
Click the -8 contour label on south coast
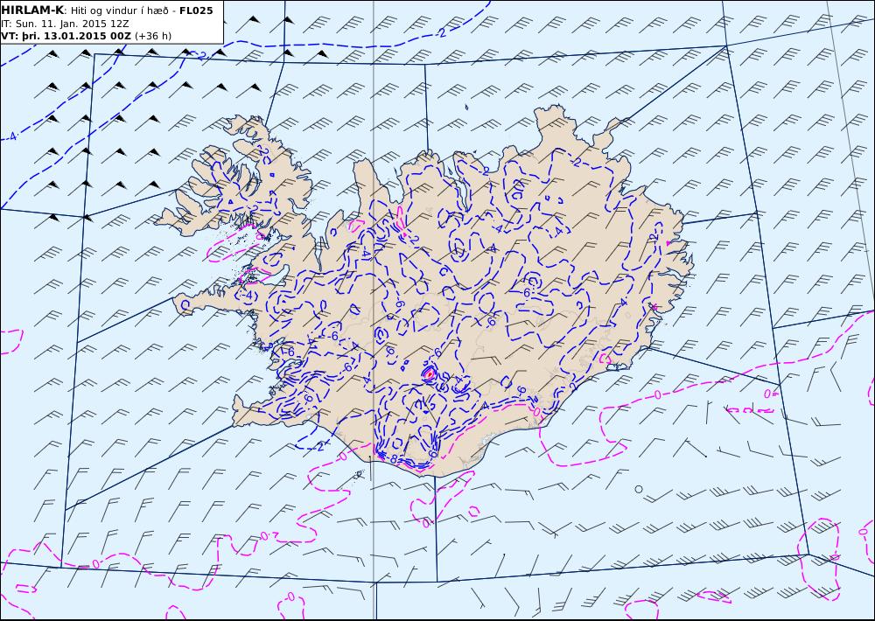coord(392,460)
